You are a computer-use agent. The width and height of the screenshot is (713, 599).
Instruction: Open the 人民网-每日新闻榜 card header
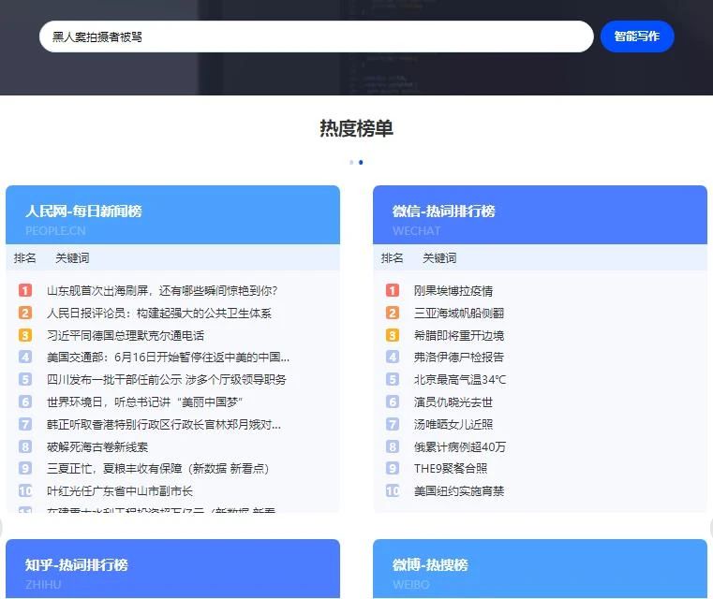click(x=172, y=215)
